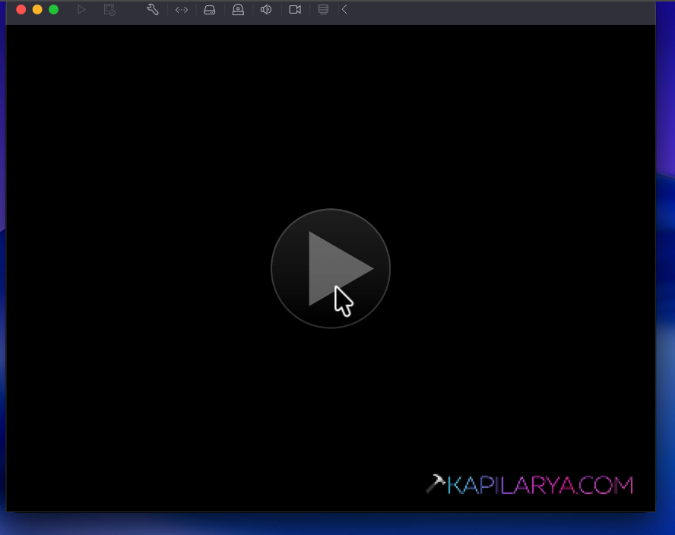The height and width of the screenshot is (535, 675).
Task: Click the green fullscreen traffic light
Action: (53, 10)
